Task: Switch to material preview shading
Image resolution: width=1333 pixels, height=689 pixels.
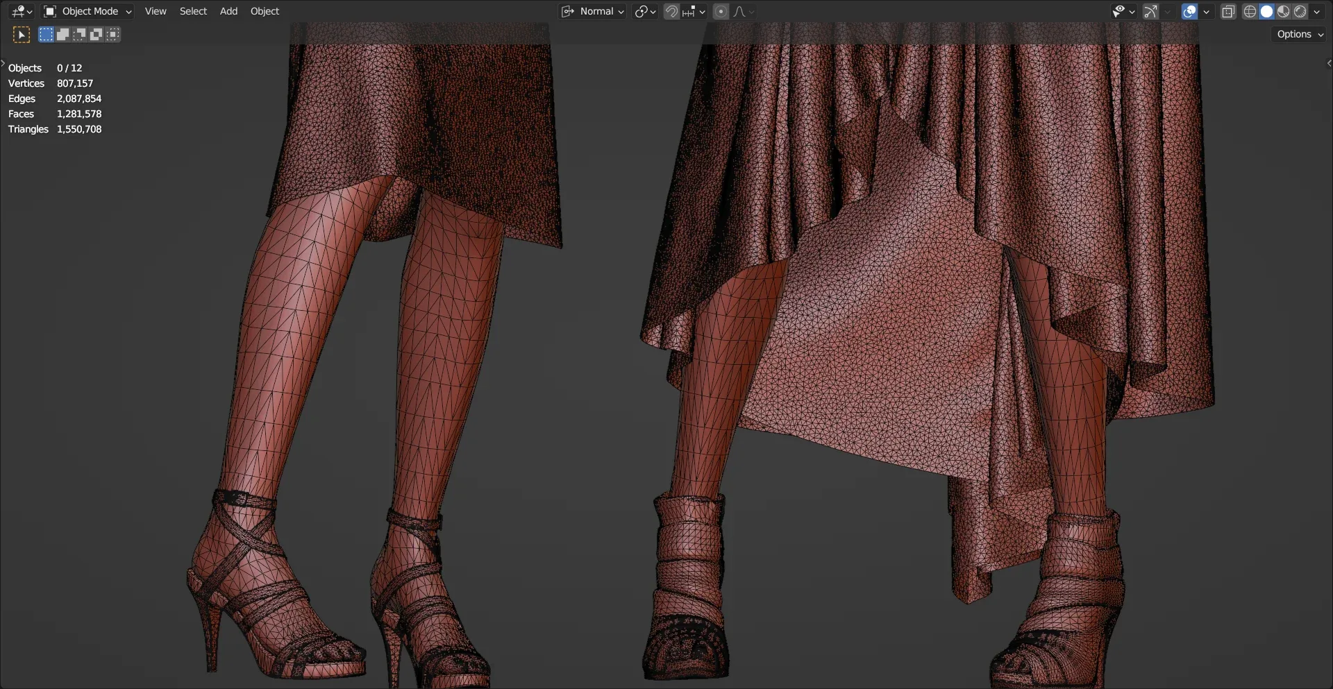Action: (x=1283, y=11)
